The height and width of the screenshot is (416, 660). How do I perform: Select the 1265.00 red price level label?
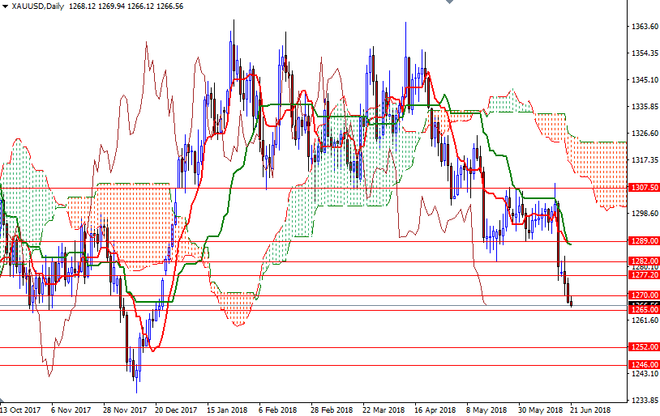pyautogui.click(x=644, y=310)
